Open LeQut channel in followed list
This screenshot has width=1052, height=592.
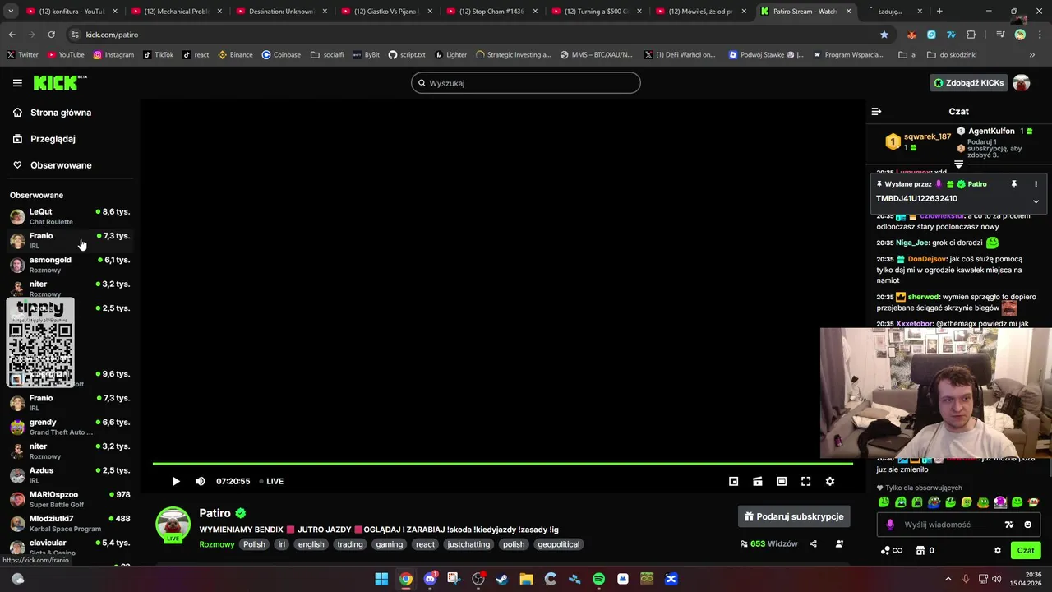(70, 216)
